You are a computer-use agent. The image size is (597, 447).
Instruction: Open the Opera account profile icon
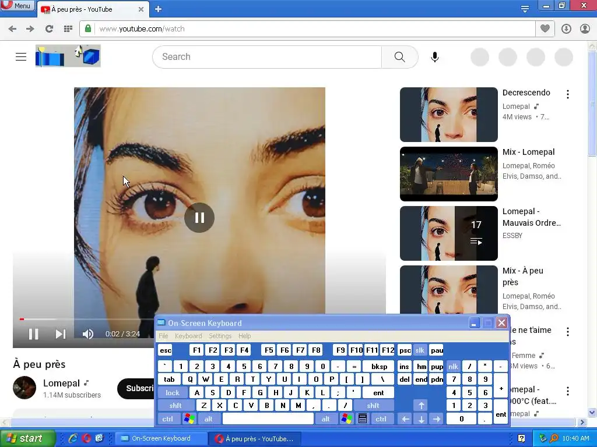[x=585, y=29]
